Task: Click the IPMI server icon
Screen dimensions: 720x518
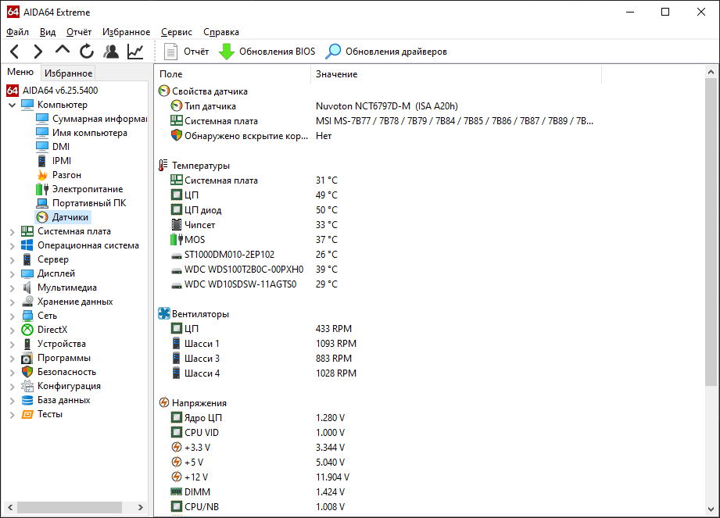Action: tap(41, 161)
